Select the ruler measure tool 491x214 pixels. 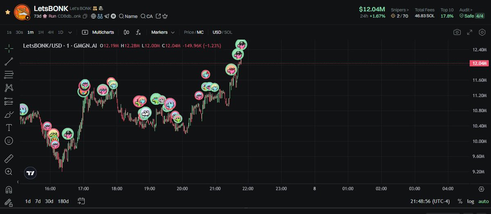(x=9, y=159)
